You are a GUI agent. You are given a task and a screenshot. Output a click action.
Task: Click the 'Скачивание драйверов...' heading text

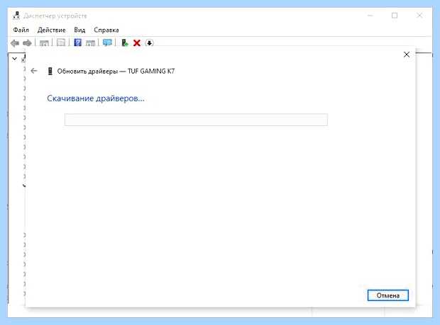pyautogui.click(x=96, y=98)
